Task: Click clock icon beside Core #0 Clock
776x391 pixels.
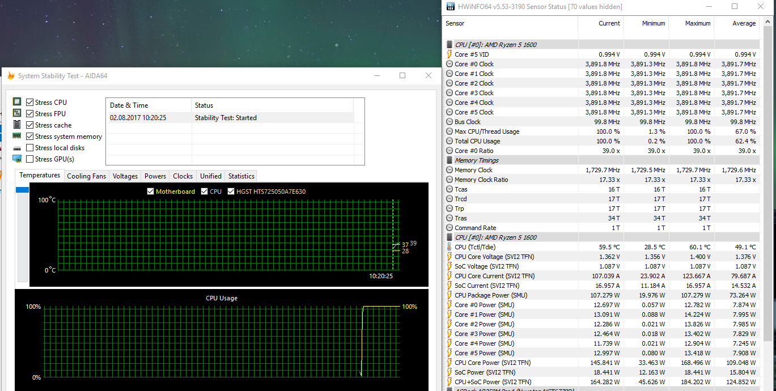Action: [x=450, y=64]
